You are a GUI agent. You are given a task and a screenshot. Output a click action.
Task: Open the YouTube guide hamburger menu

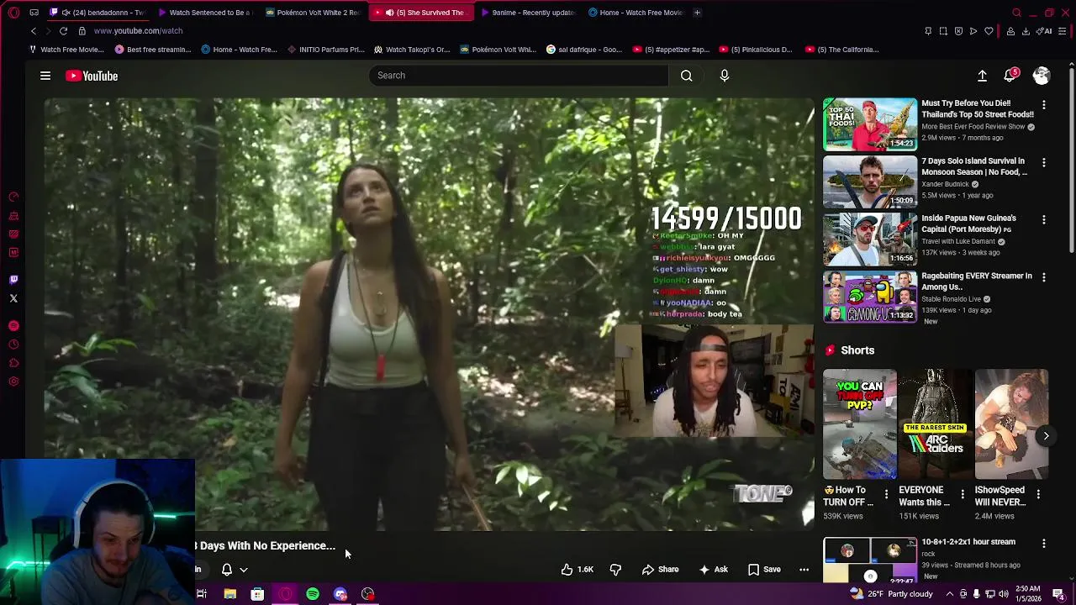pos(45,76)
